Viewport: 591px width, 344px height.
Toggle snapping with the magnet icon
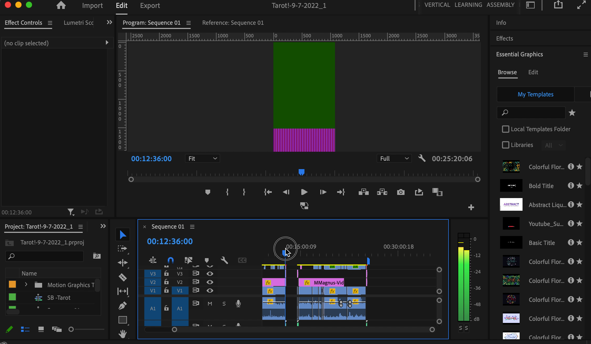(x=170, y=261)
